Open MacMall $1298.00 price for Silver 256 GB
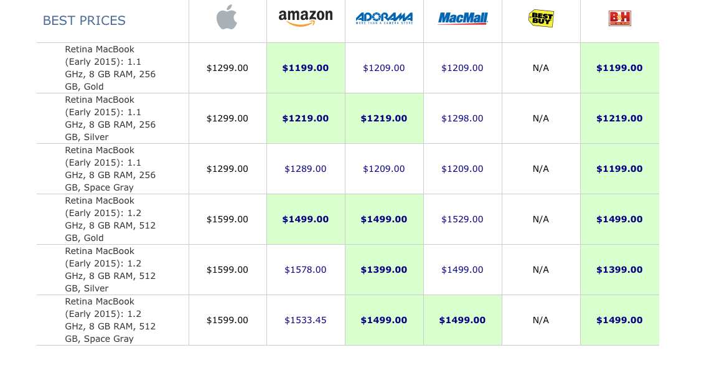 click(462, 118)
